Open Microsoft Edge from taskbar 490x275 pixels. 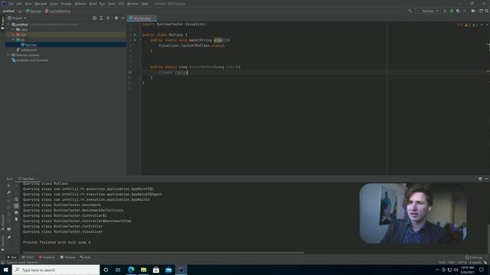131,270
